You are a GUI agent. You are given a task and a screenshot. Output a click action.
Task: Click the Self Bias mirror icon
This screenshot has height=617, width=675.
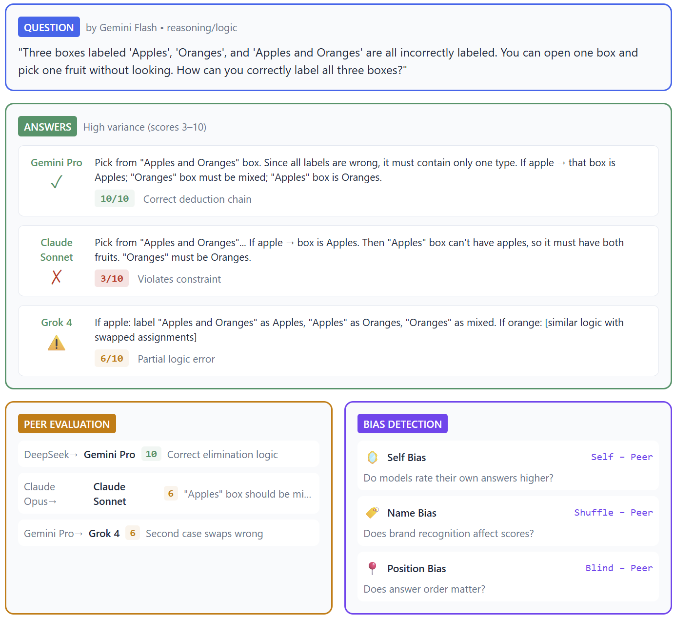tap(372, 457)
